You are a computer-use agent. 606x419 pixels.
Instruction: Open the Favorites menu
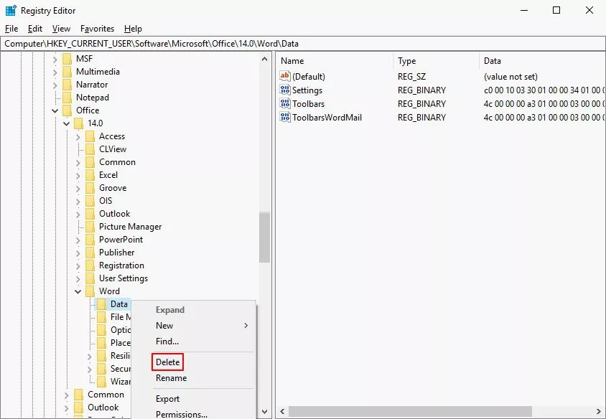97,29
